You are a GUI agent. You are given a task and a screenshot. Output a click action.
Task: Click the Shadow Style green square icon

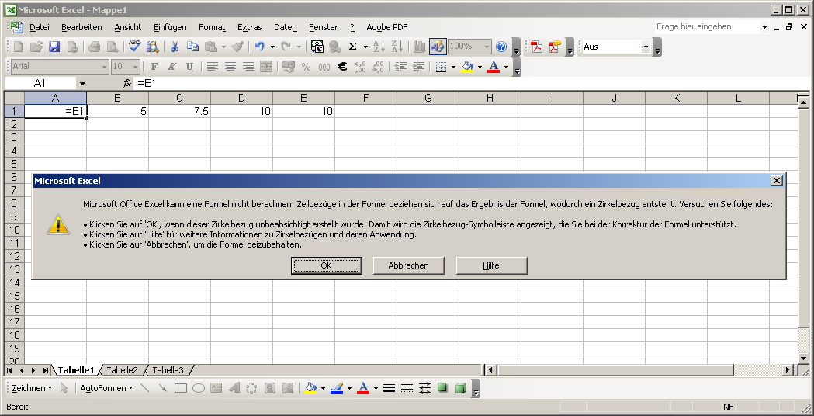click(x=442, y=388)
